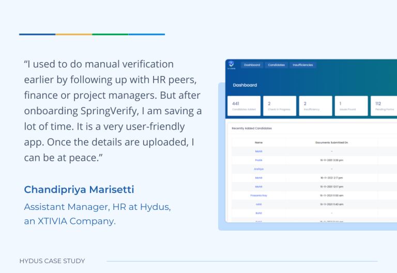Click the Recently Added Candidates heading
The width and height of the screenshot is (397, 273).
point(252,128)
